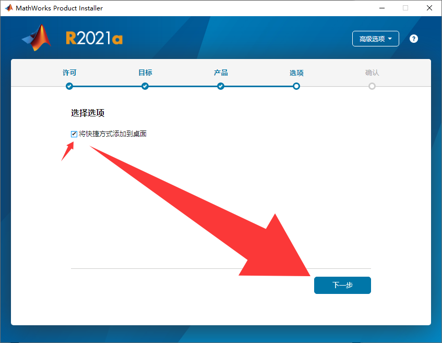Click the progress line between 选项 and 确认
The width and height of the screenshot is (442, 343).
(x=334, y=86)
